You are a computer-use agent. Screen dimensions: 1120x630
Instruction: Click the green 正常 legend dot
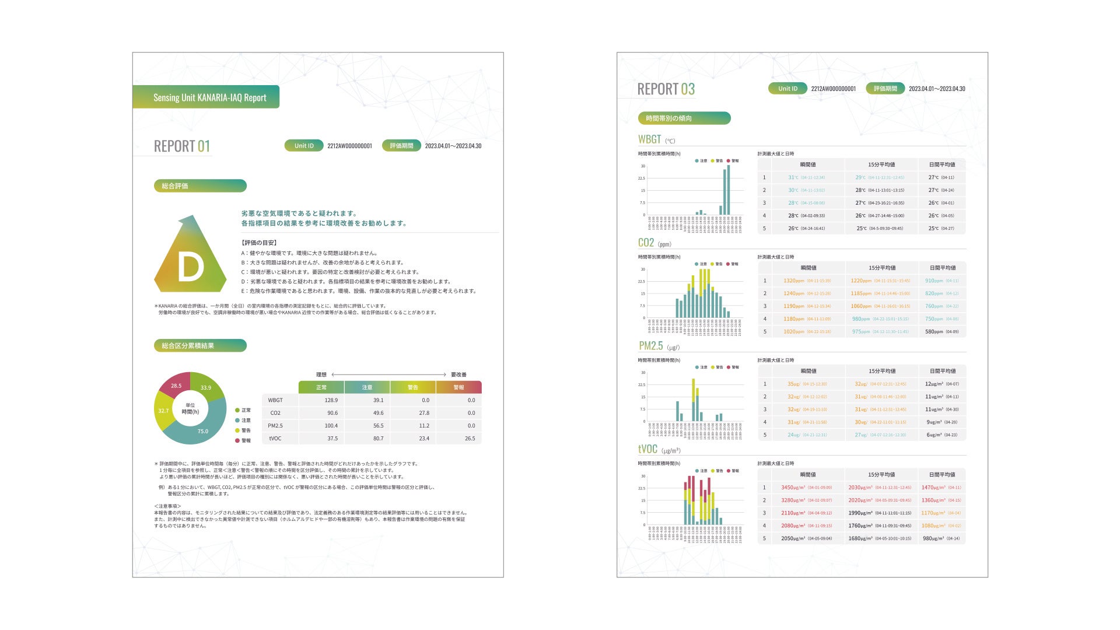237,410
